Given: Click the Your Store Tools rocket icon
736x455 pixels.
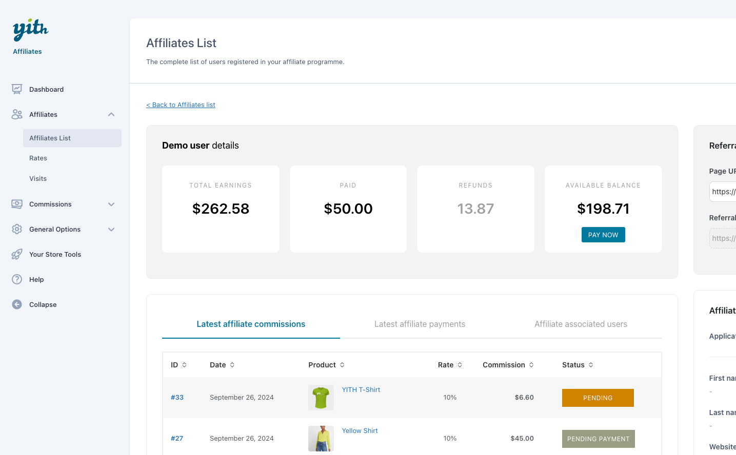Looking at the screenshot, I should click(17, 254).
